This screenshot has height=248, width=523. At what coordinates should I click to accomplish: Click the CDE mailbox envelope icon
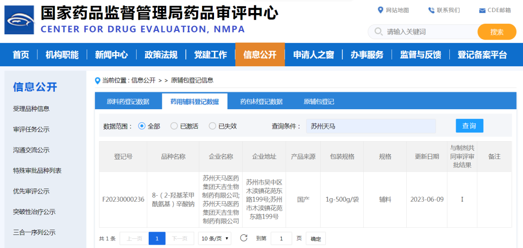(482, 11)
